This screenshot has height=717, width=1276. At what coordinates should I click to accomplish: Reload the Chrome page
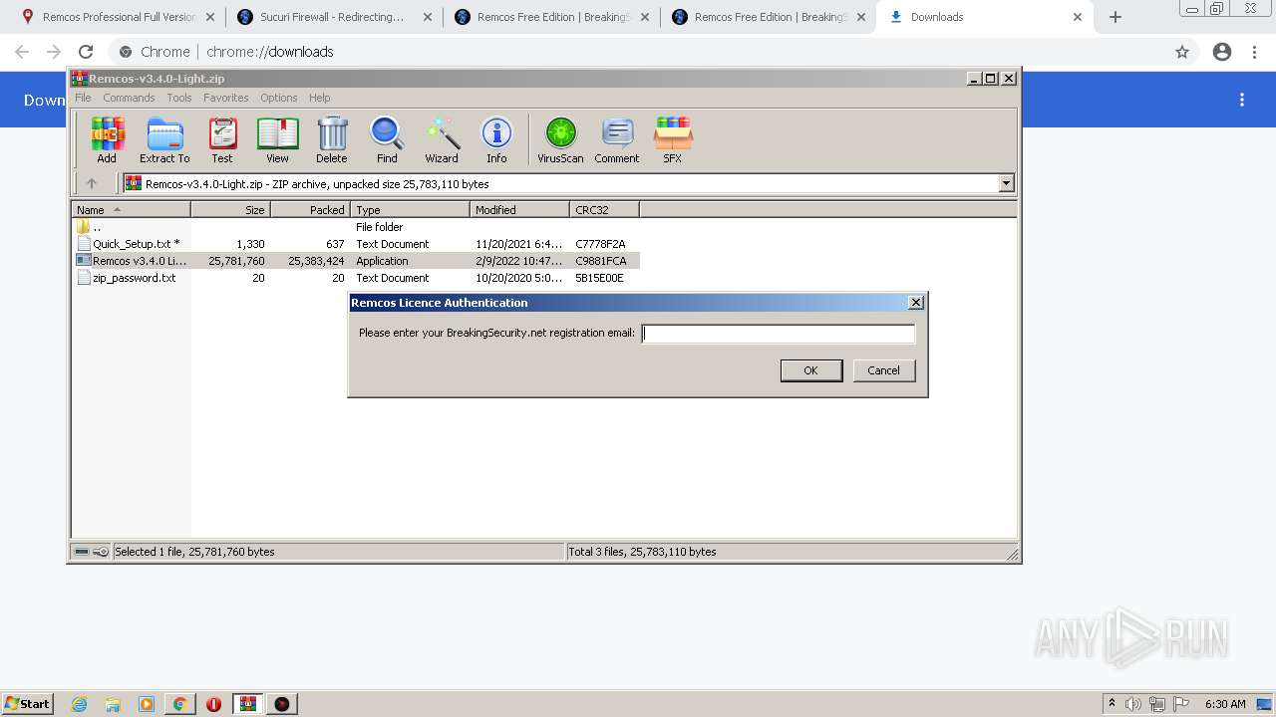click(x=86, y=52)
